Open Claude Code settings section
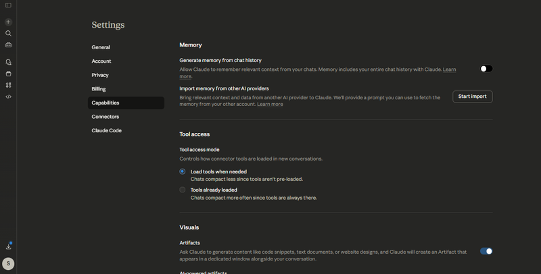The width and height of the screenshot is (541, 274). (x=107, y=130)
